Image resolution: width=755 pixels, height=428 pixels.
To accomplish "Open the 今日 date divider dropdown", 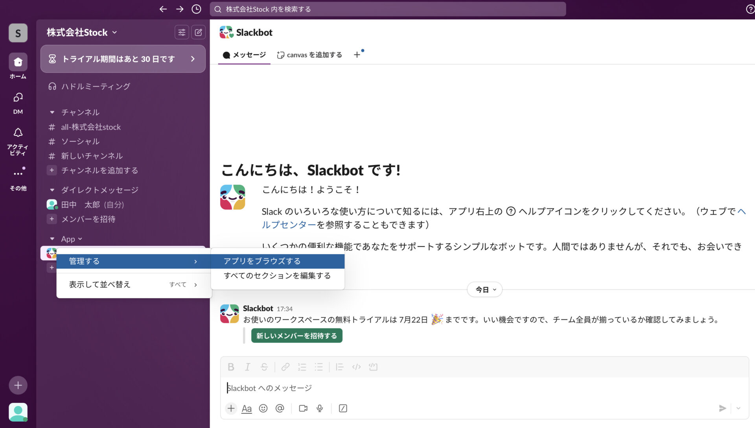I will pos(484,290).
